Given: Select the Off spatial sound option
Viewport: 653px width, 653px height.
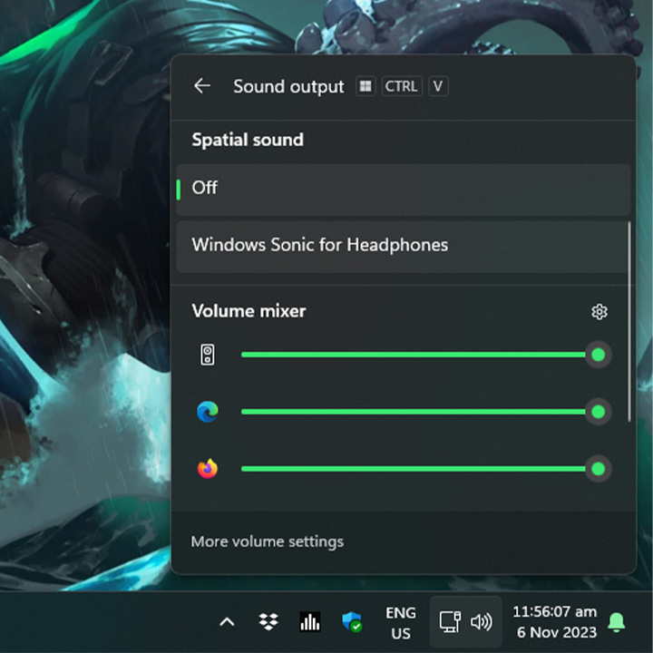Looking at the screenshot, I should pyautogui.click(x=403, y=190).
